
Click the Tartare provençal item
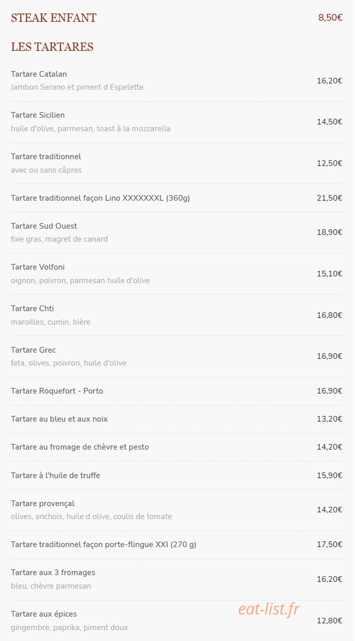(x=176, y=510)
